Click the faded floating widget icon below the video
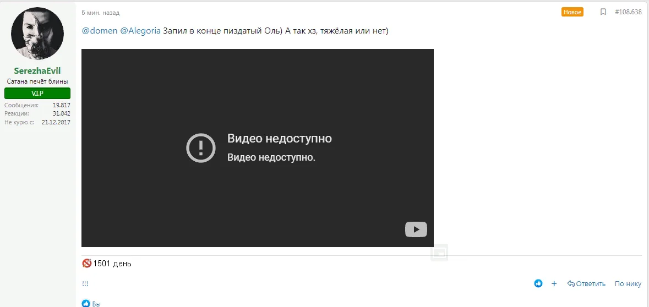This screenshot has height=307, width=649. [439, 253]
